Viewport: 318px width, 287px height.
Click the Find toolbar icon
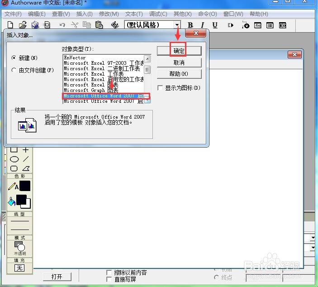(x=115, y=25)
